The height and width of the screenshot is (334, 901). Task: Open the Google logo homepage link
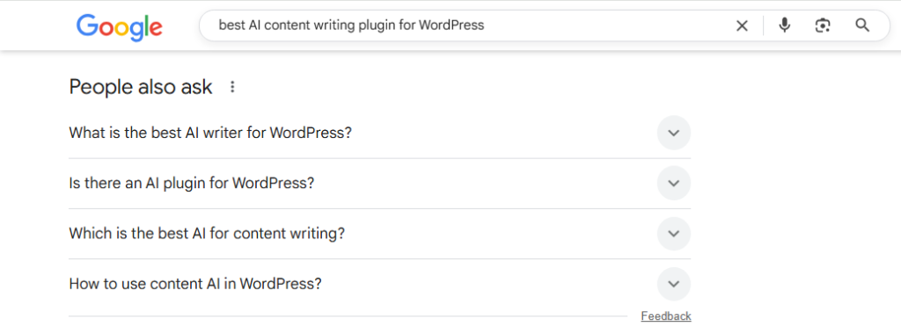[x=120, y=27]
